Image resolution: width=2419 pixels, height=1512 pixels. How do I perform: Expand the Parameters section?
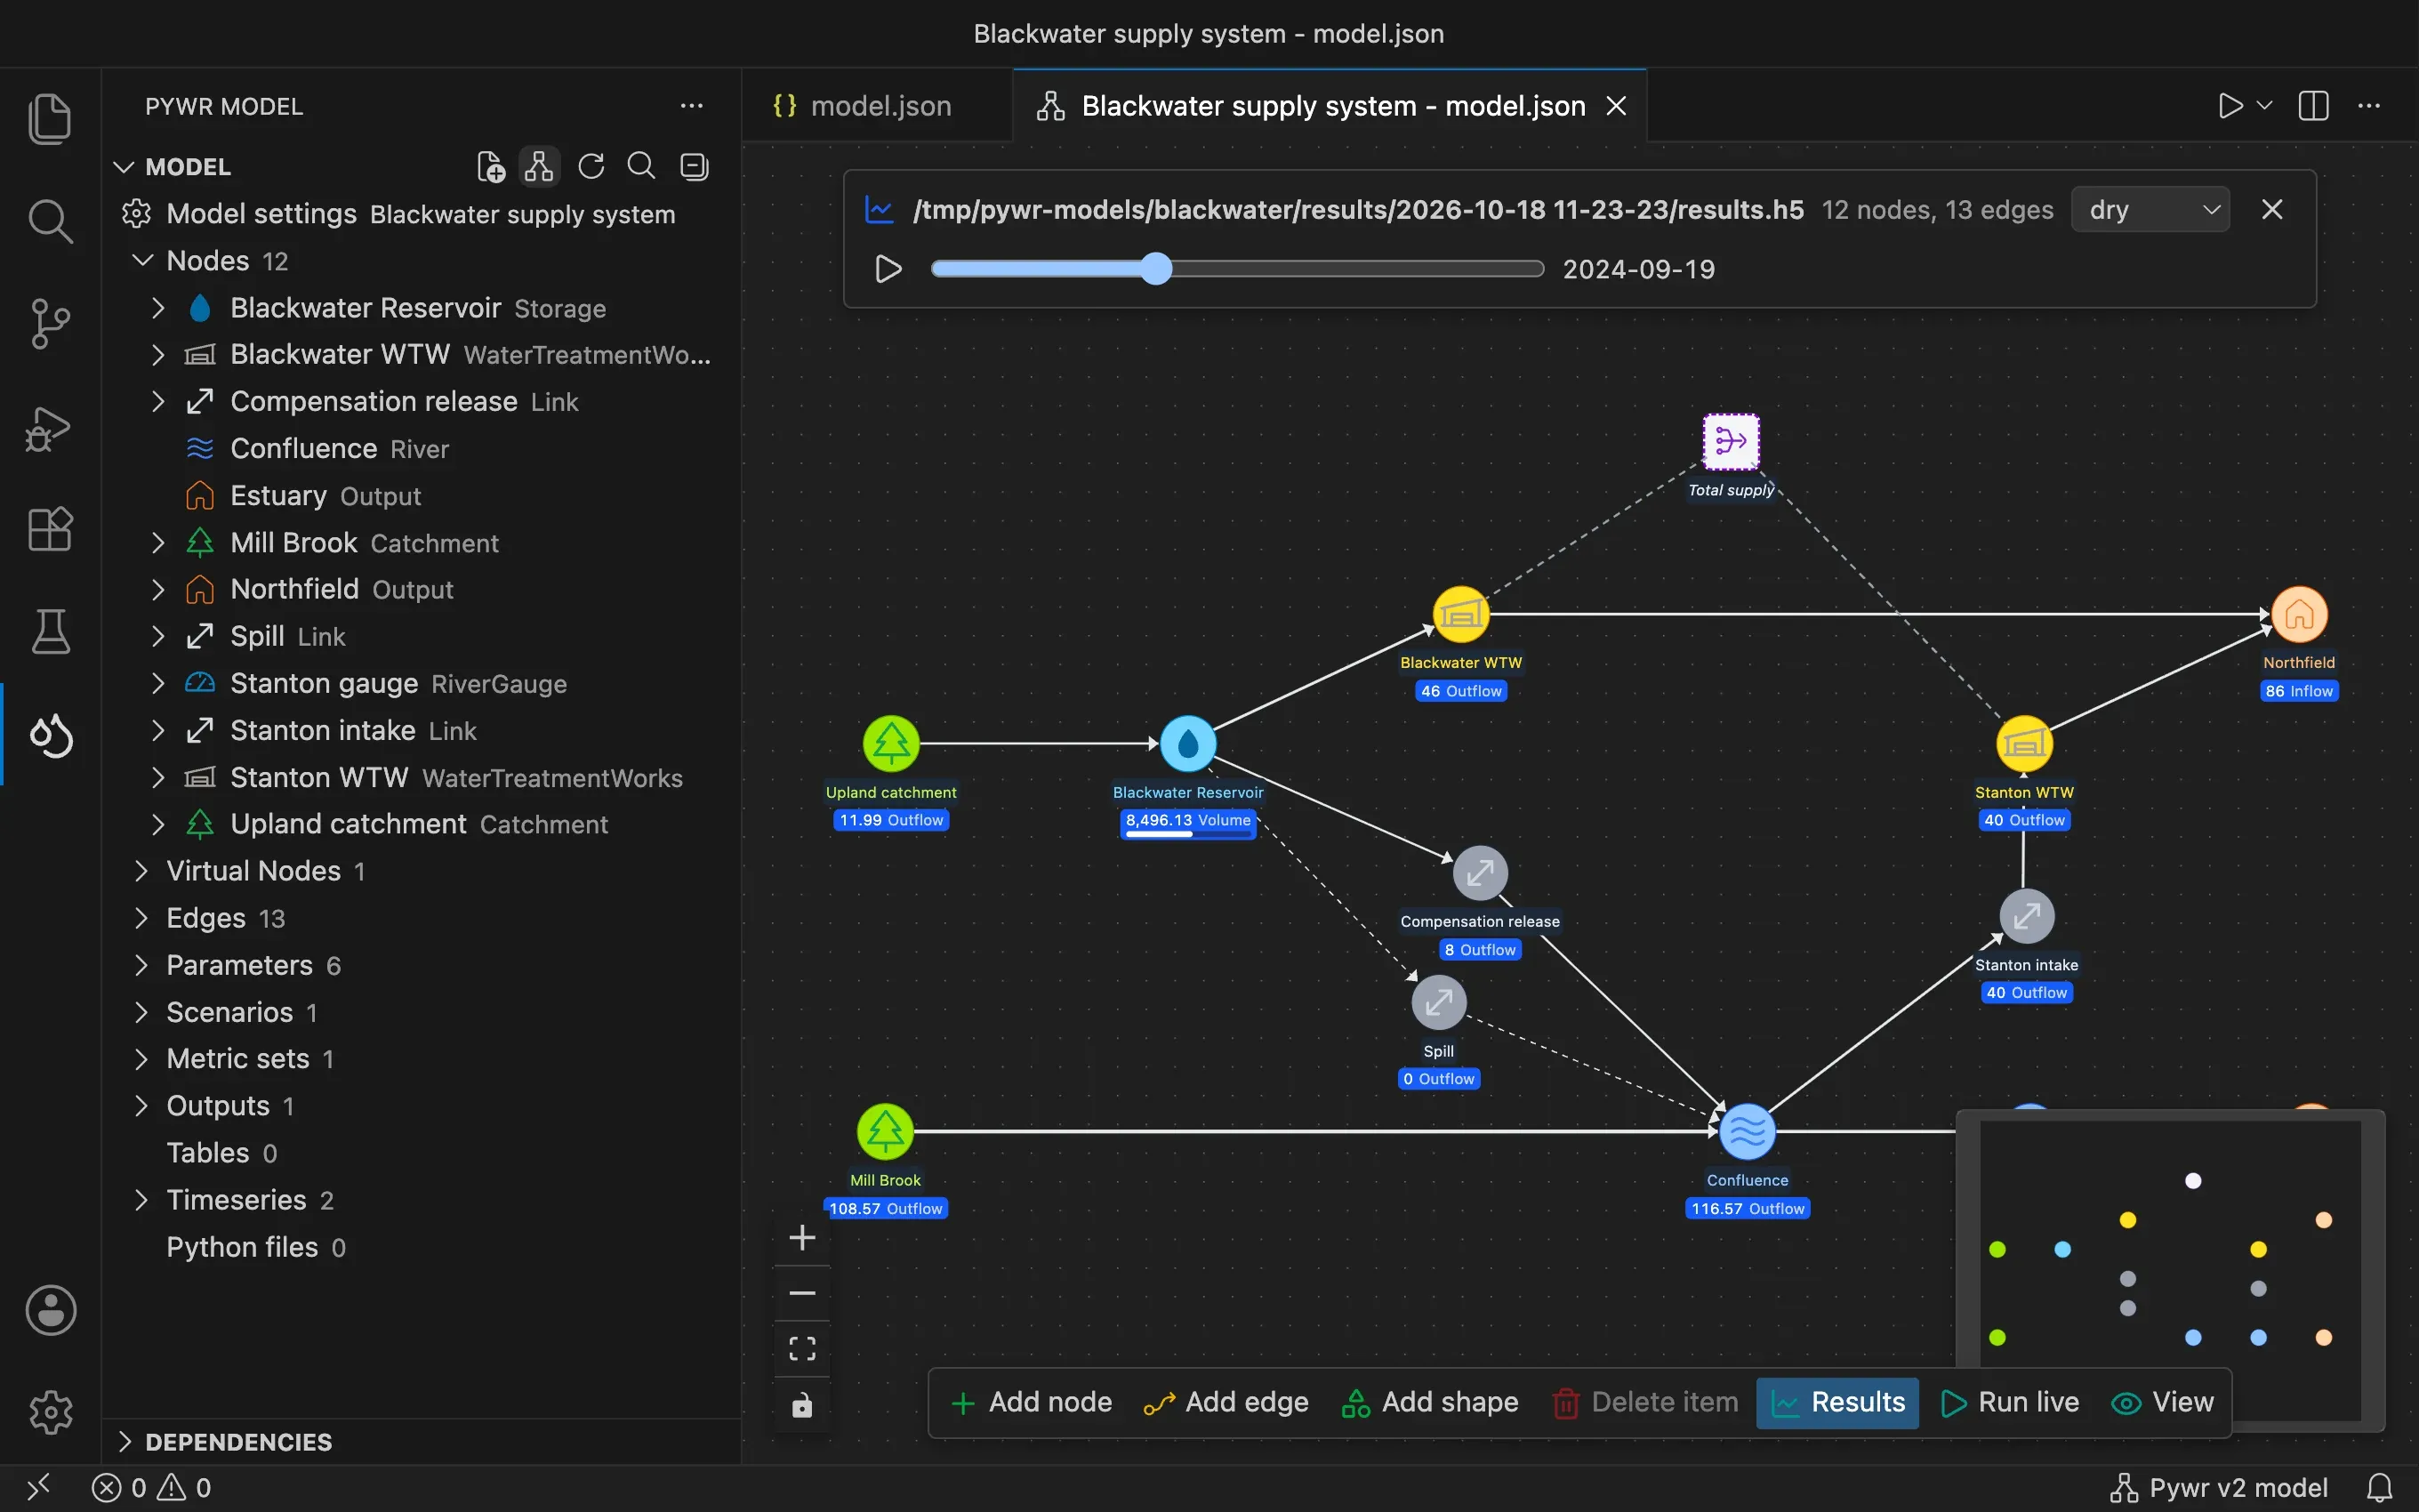142,965
